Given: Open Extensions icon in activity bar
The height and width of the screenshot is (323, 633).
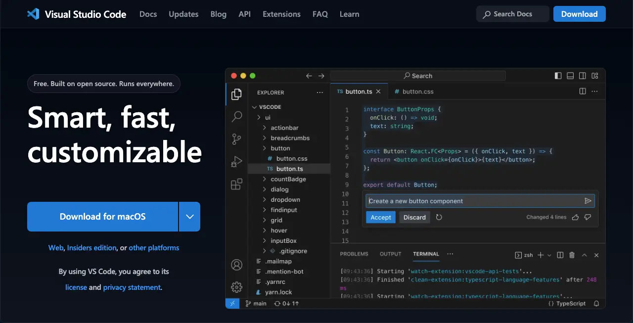Looking at the screenshot, I should coord(236,184).
